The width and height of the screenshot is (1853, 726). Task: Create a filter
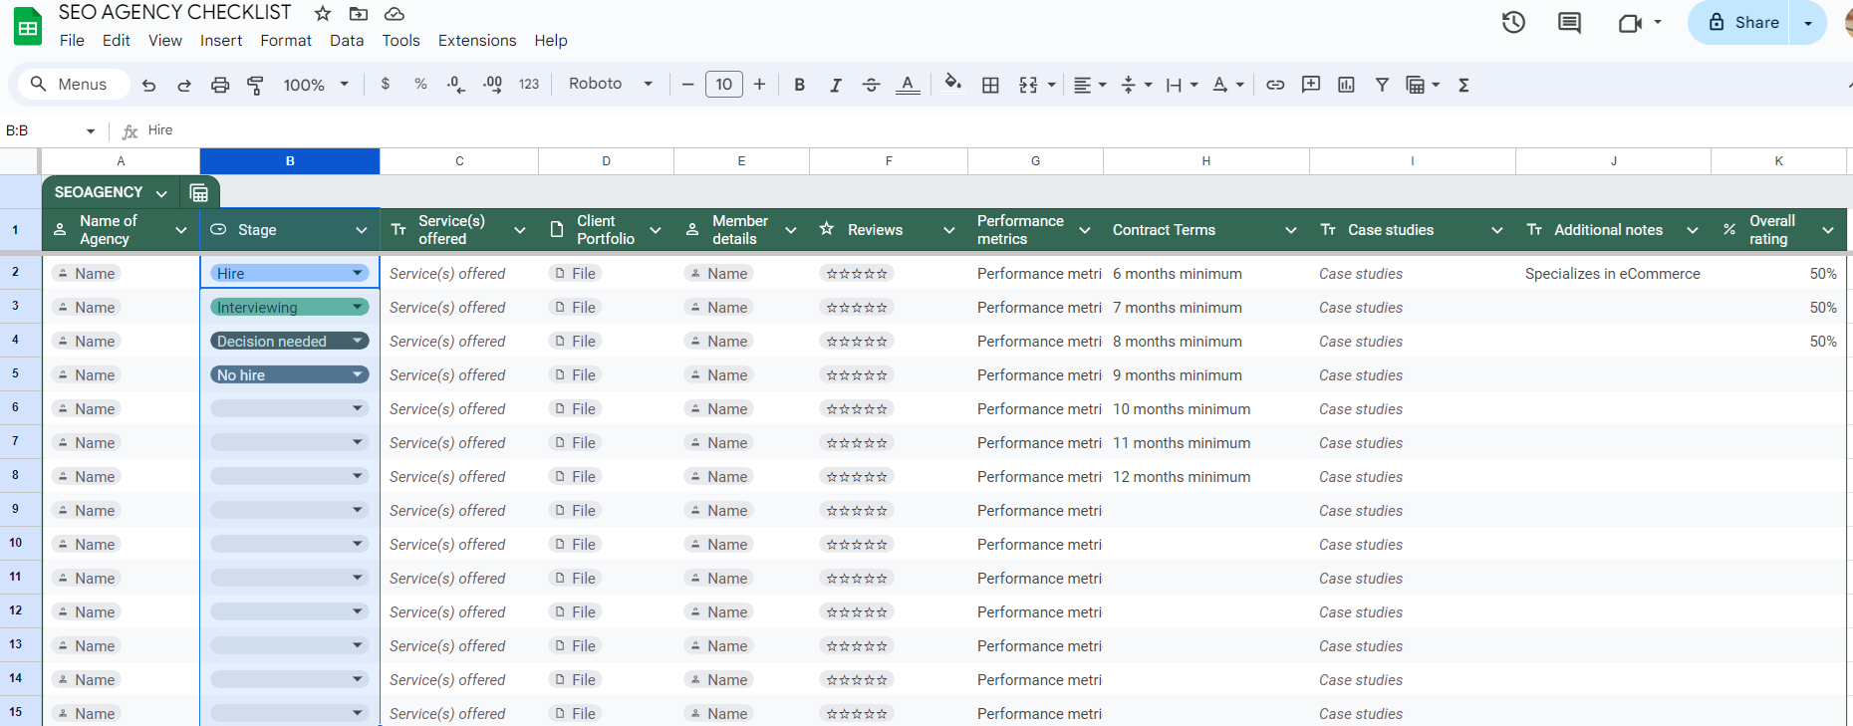[1382, 85]
